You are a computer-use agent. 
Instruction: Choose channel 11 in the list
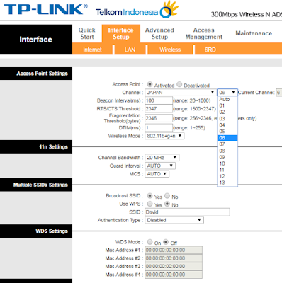(227, 170)
